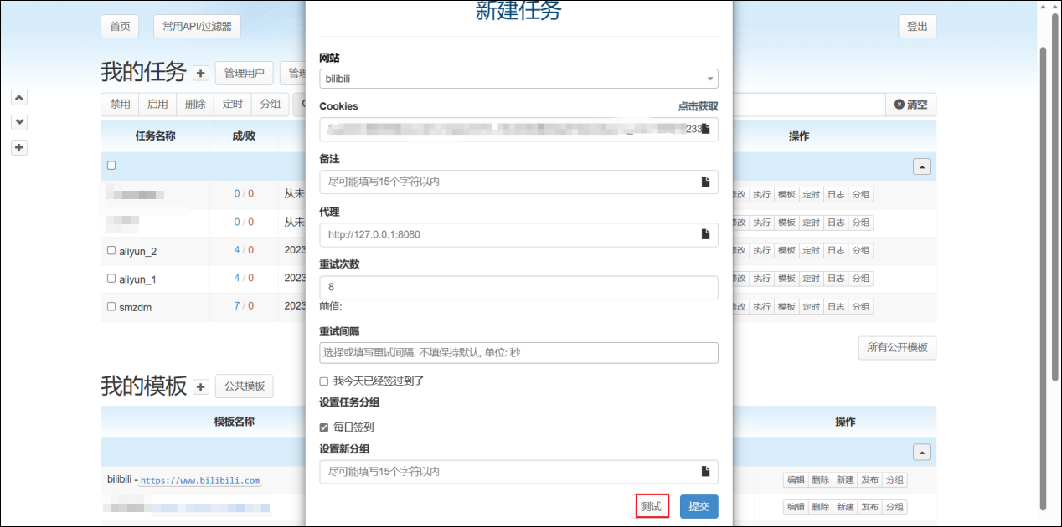Collapse the template group with the triangle button
Image resolution: width=1062 pixels, height=527 pixels.
[921, 452]
